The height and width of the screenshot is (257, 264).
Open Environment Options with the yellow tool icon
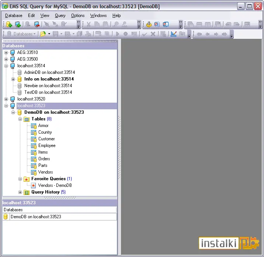click(149, 24)
